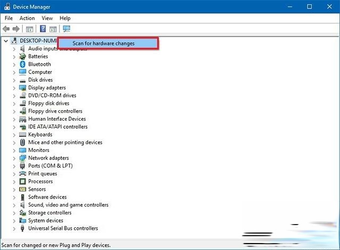The width and height of the screenshot is (340, 250).
Task: Click the Forward arrow toolbar icon
Action: click(x=16, y=29)
